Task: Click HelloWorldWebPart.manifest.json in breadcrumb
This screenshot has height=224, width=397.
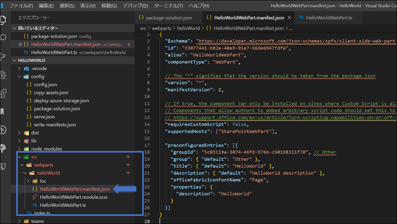Action: (248, 28)
